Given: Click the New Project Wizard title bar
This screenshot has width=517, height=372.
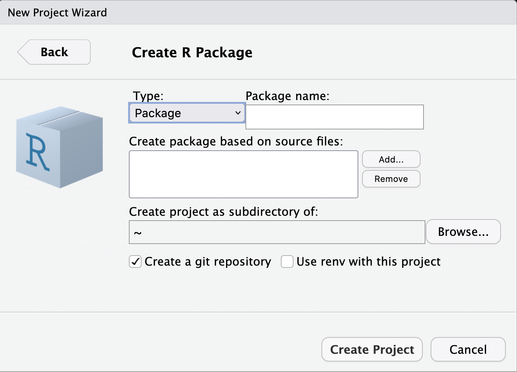Looking at the screenshot, I should coord(258,12).
